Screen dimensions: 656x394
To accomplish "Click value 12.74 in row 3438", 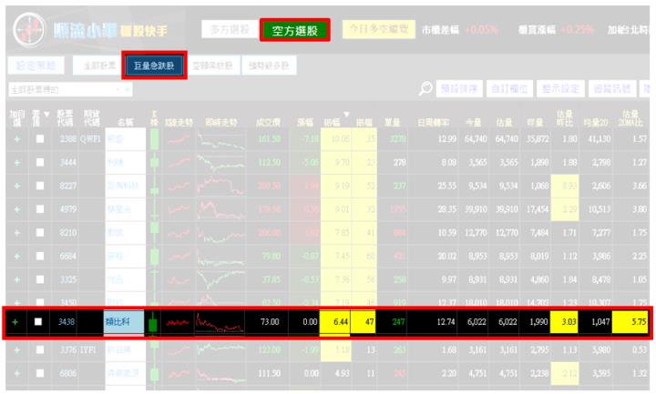I will [446, 322].
